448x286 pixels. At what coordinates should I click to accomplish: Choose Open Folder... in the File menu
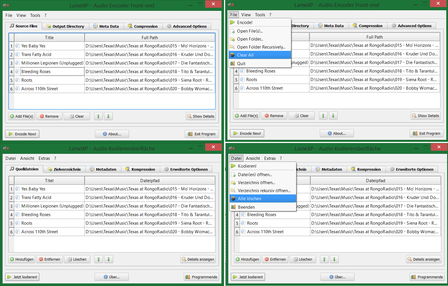[x=250, y=39]
